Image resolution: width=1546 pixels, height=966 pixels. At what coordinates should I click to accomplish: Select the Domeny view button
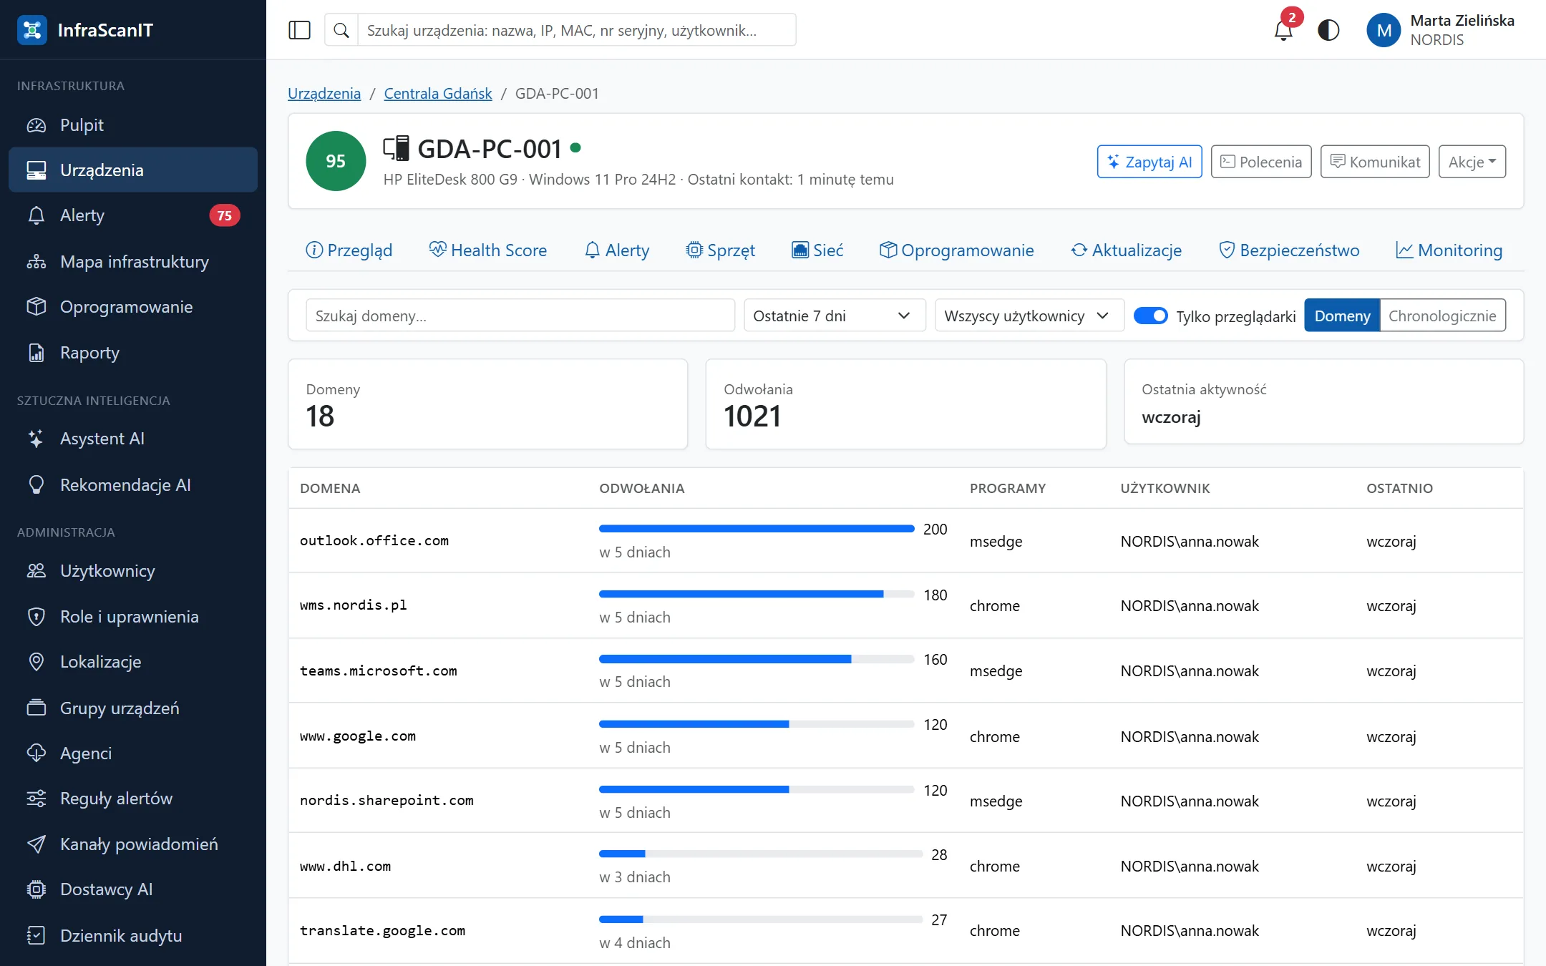click(1342, 316)
